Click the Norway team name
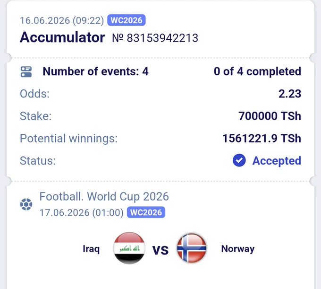This screenshot has width=321, height=289. (x=238, y=249)
